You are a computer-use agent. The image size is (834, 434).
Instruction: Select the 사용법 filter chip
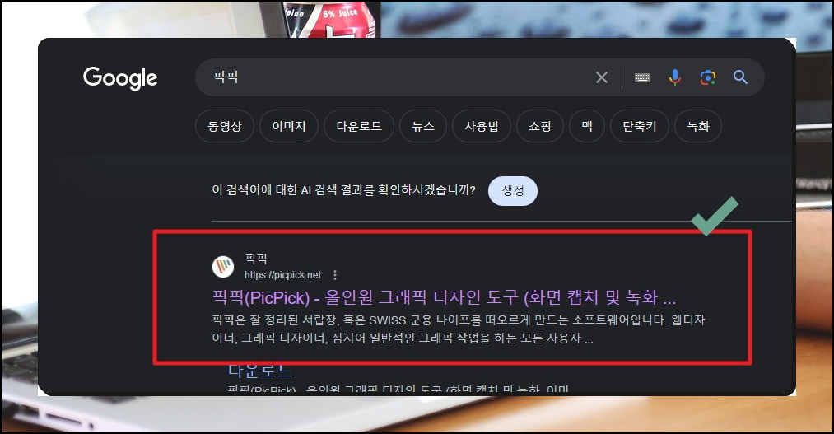coord(482,127)
